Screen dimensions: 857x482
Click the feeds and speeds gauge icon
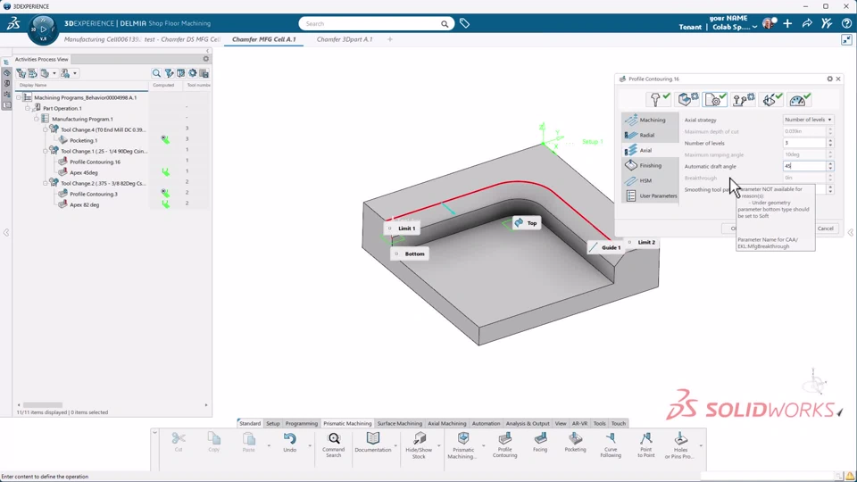(799, 99)
